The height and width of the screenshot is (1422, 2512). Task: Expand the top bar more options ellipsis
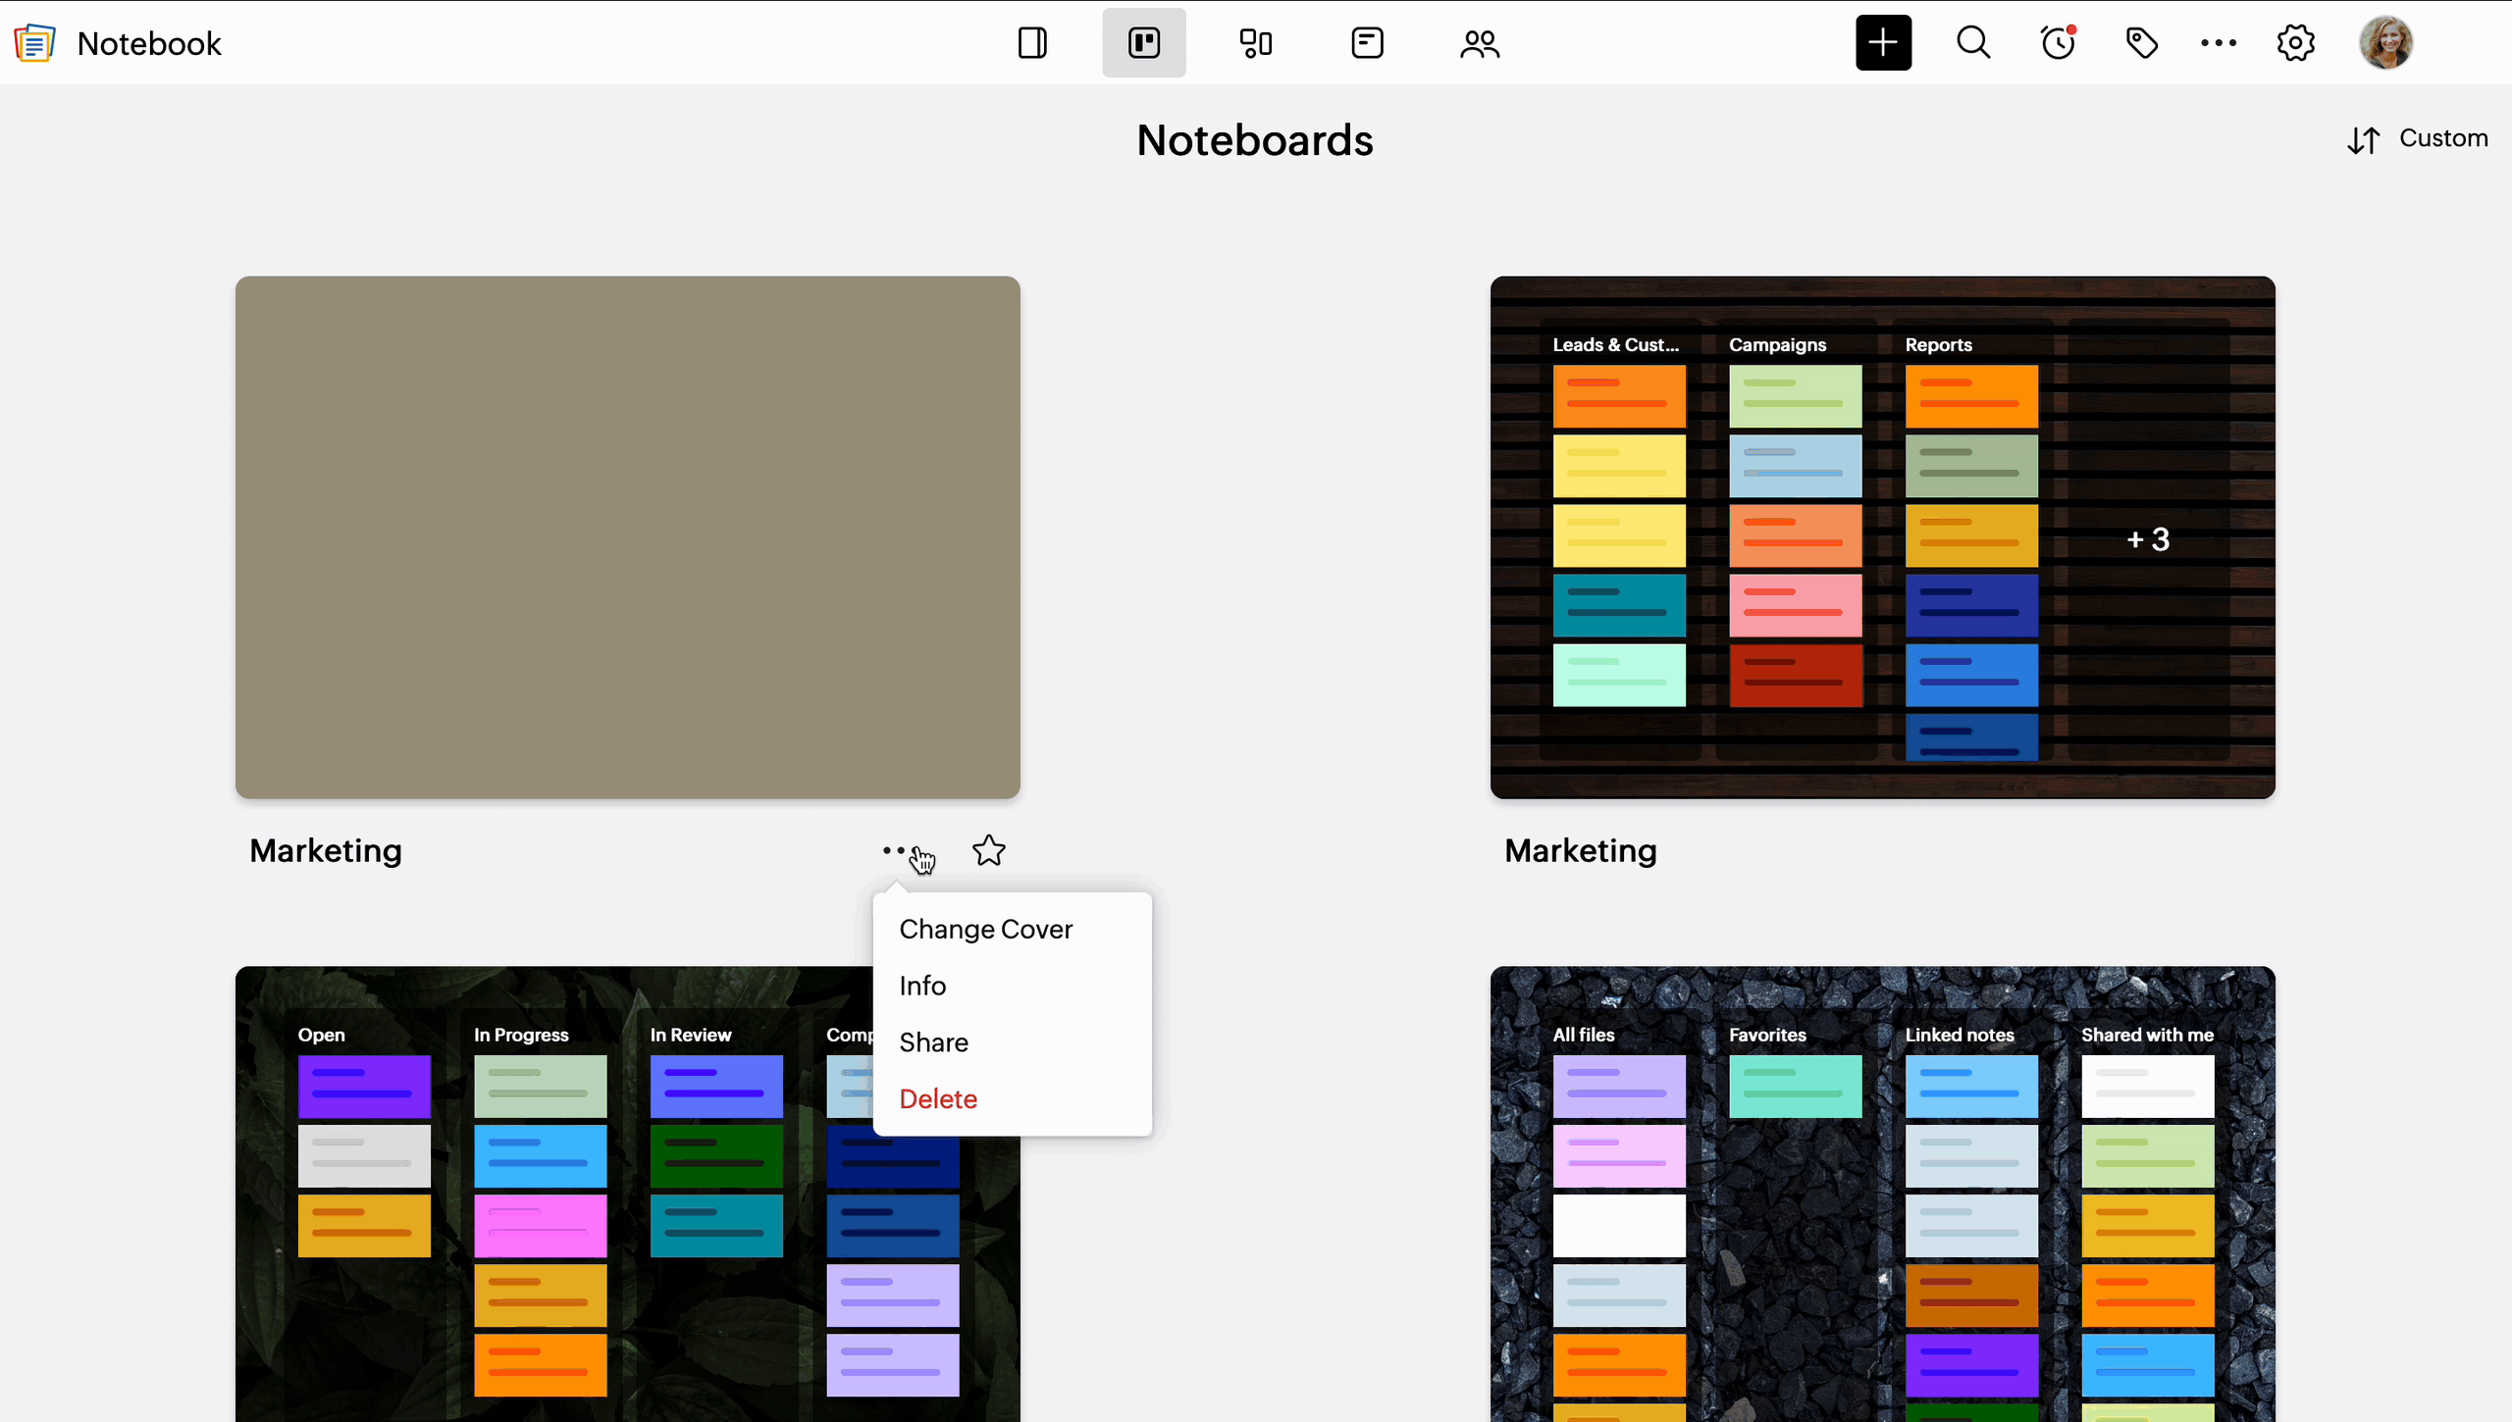coord(2218,43)
